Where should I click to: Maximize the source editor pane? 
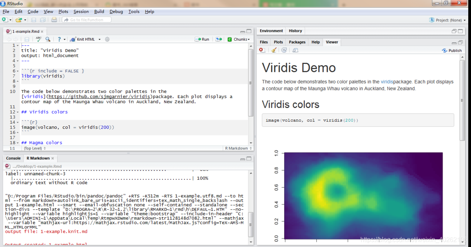249,31
